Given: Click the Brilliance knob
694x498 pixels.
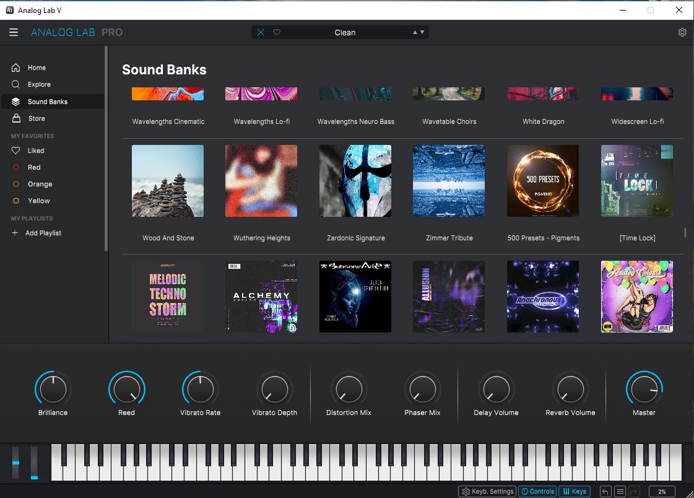Looking at the screenshot, I should pos(53,389).
